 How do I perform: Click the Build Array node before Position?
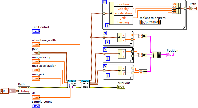click(156, 55)
